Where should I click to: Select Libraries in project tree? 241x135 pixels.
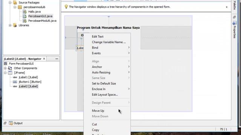point(24,25)
